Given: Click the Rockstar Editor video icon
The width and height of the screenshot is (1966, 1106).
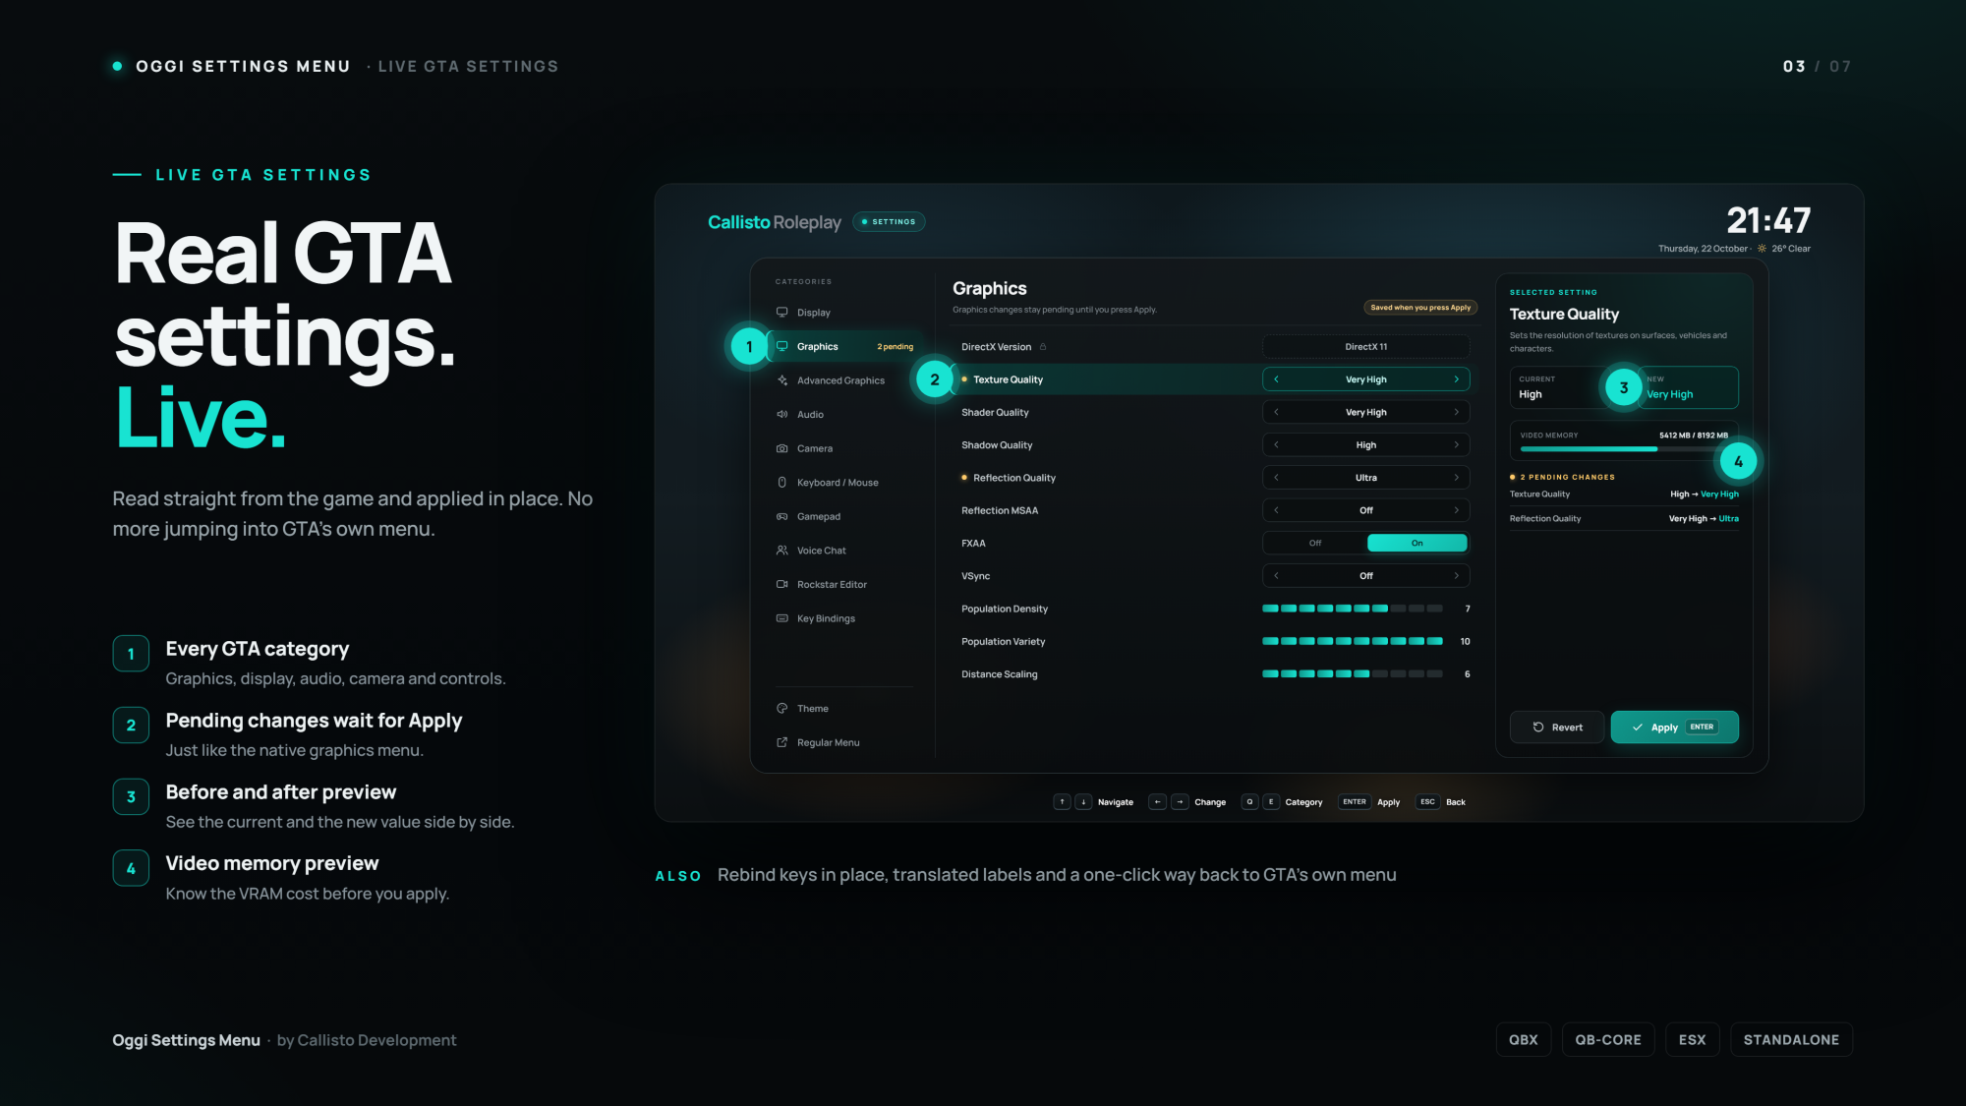Looking at the screenshot, I should click(782, 585).
